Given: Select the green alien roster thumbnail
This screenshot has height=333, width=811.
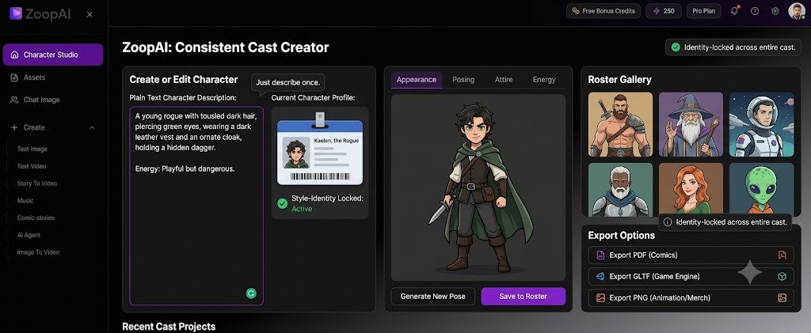Looking at the screenshot, I should (761, 188).
